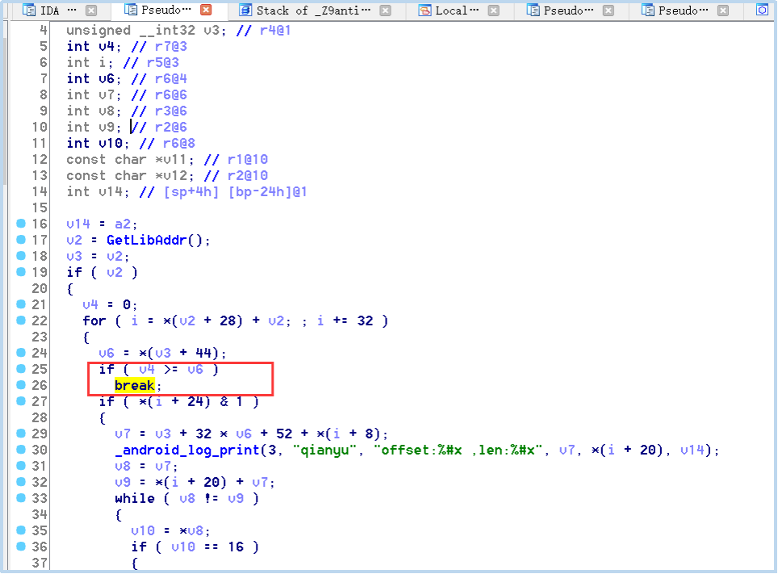Image resolution: width=778 pixels, height=574 pixels.
Task: Select the highlighted break keyword
Action: click(x=135, y=385)
